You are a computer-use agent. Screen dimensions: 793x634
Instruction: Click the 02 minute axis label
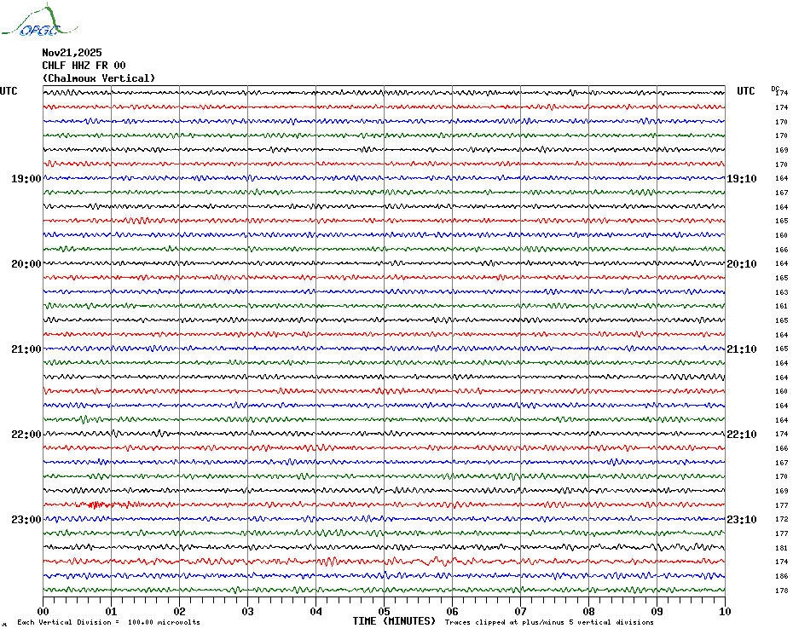point(180,611)
